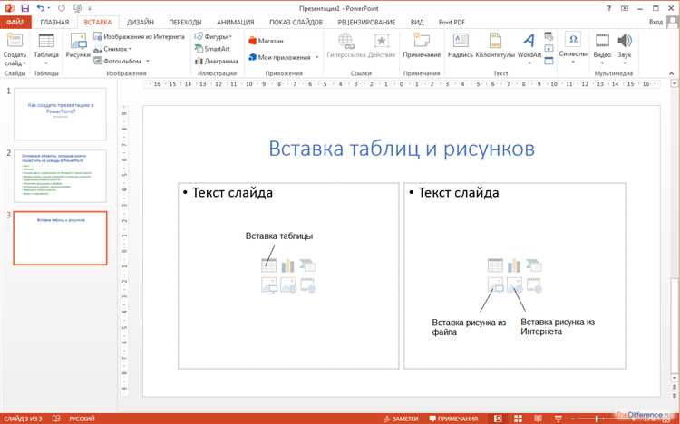Click the insert table icon in left placeholder
The height and width of the screenshot is (424, 680).
[268, 265]
